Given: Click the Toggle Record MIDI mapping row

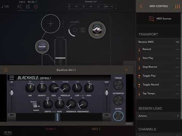Looking at the screenshot, I should click(x=158, y=85).
